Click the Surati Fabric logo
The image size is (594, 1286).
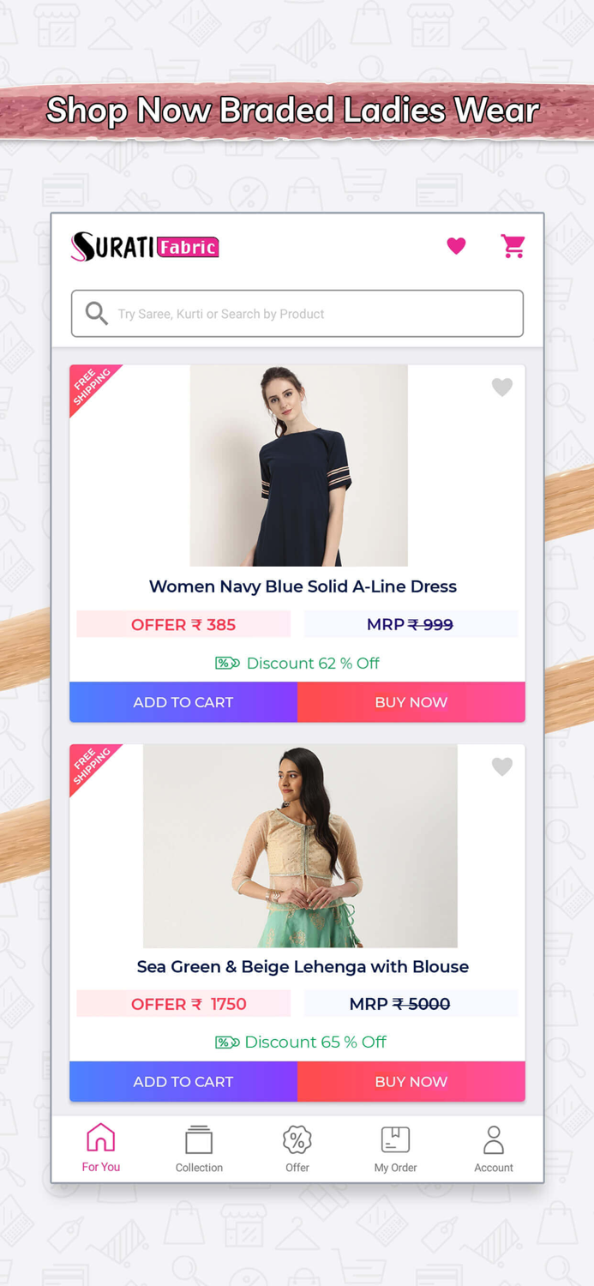pyautogui.click(x=145, y=247)
